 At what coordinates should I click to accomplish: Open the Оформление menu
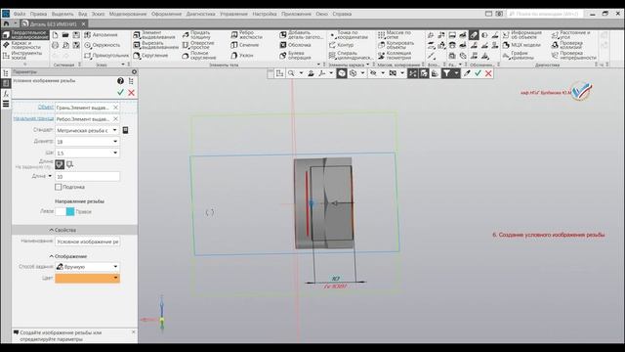[x=166, y=14]
